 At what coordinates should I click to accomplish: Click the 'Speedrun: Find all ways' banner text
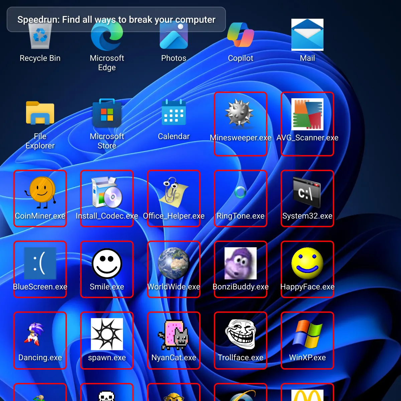pos(116,20)
